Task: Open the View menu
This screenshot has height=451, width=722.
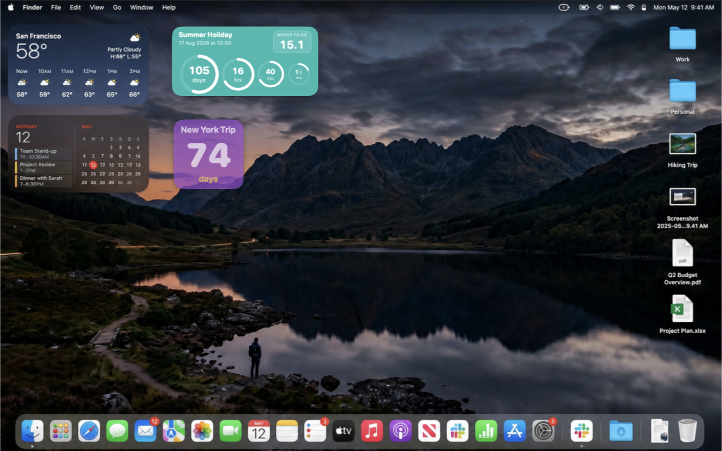Action: pos(97,7)
